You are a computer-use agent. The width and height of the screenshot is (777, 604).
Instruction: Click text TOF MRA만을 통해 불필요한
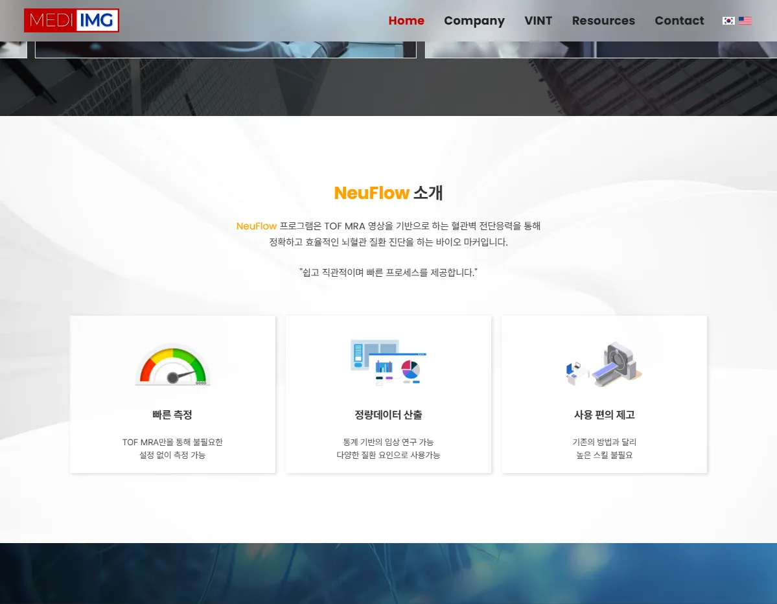(172, 442)
